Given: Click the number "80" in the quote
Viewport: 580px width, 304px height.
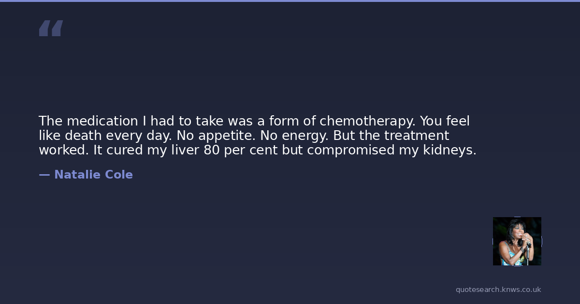Looking at the screenshot, I should [212, 150].
